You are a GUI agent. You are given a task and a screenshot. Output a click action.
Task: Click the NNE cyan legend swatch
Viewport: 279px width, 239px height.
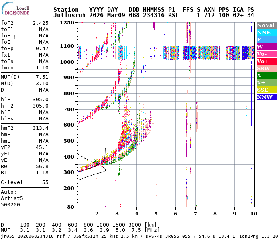(x=266, y=32)
